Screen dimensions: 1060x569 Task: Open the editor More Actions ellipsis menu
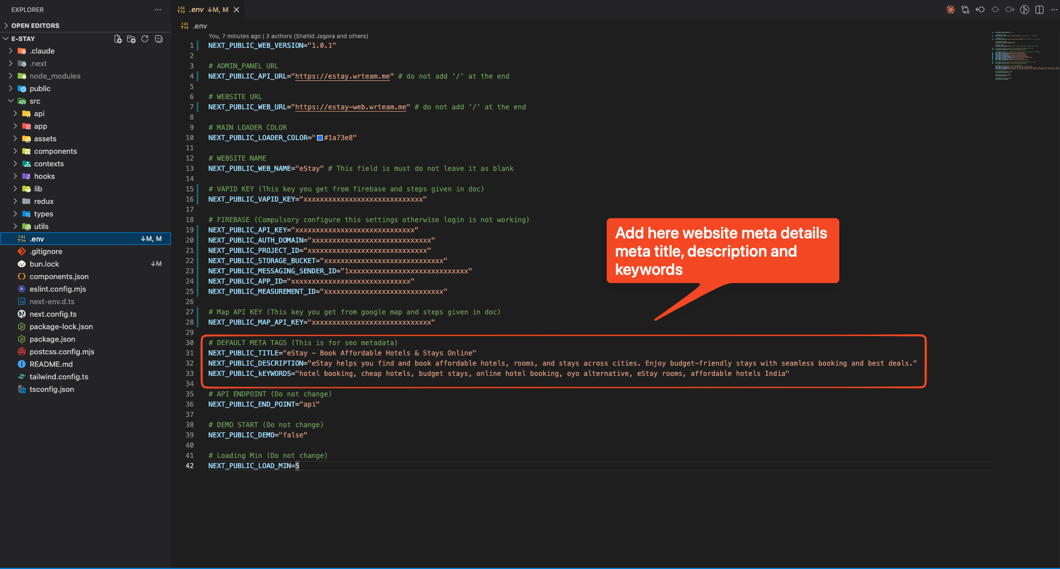coord(1054,10)
